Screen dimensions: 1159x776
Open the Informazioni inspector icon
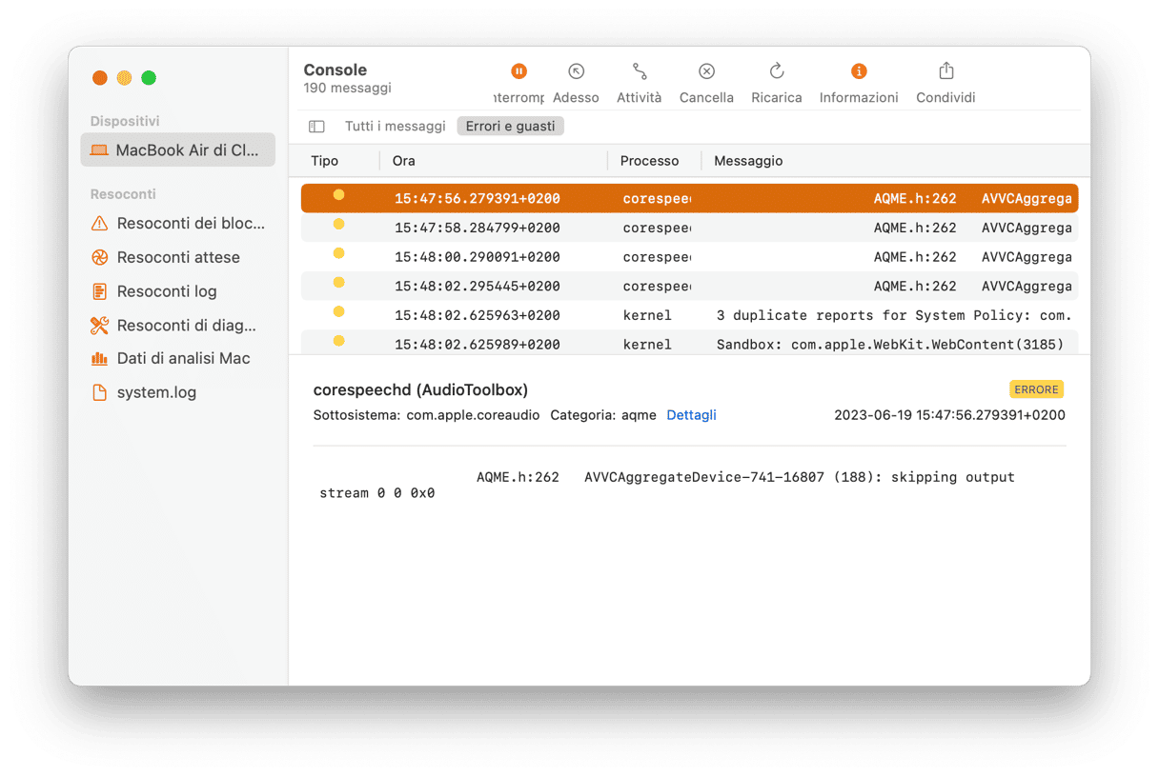[858, 71]
